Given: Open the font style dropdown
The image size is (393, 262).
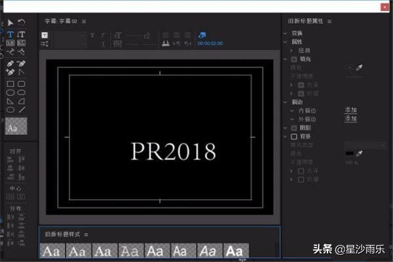Looking at the screenshot, I should tap(70, 45).
